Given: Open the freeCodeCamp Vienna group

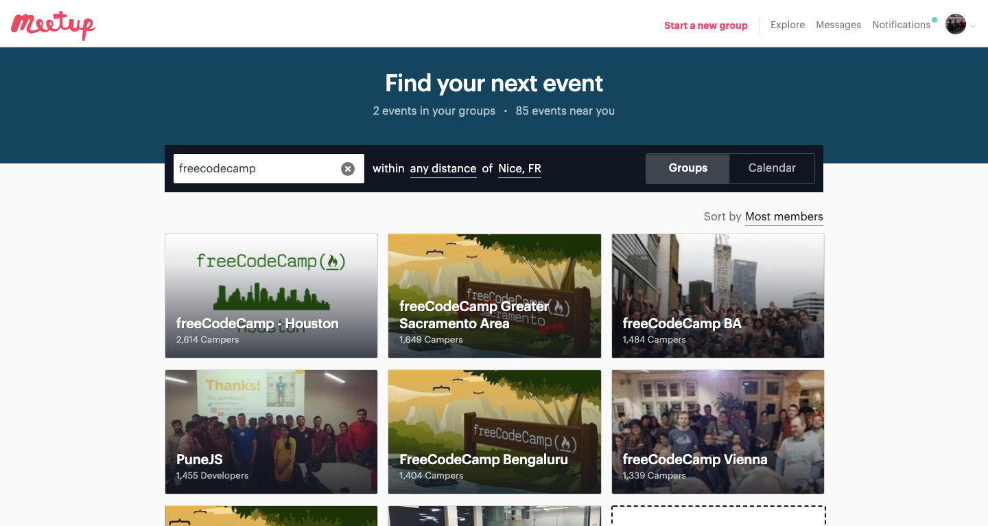Looking at the screenshot, I should point(718,432).
